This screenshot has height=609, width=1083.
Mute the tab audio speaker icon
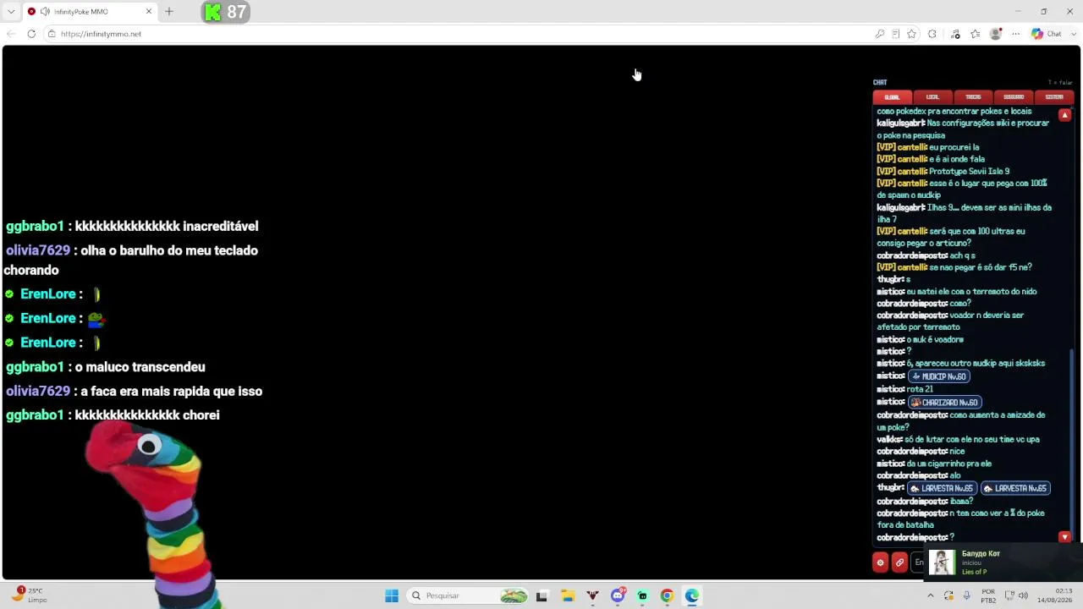tap(45, 12)
